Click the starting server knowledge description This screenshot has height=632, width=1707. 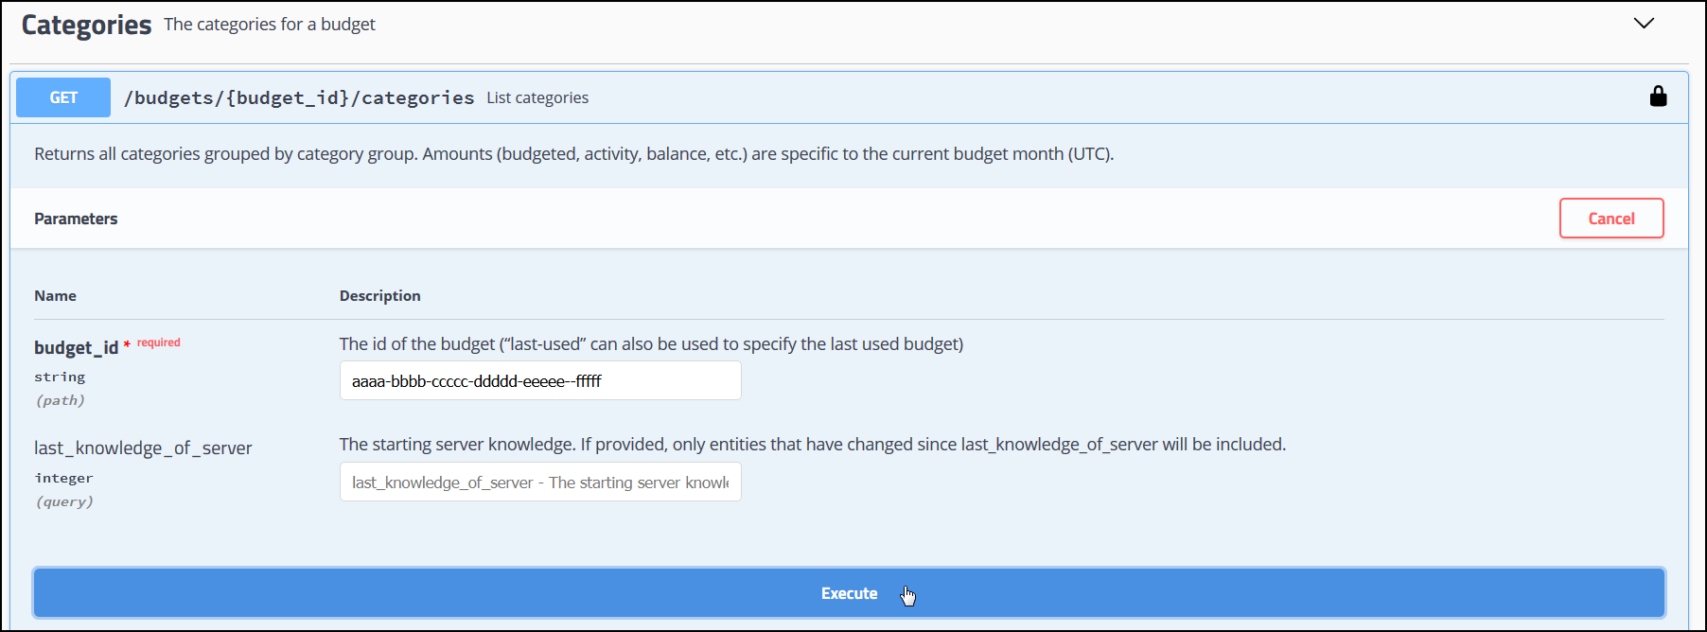812,444
